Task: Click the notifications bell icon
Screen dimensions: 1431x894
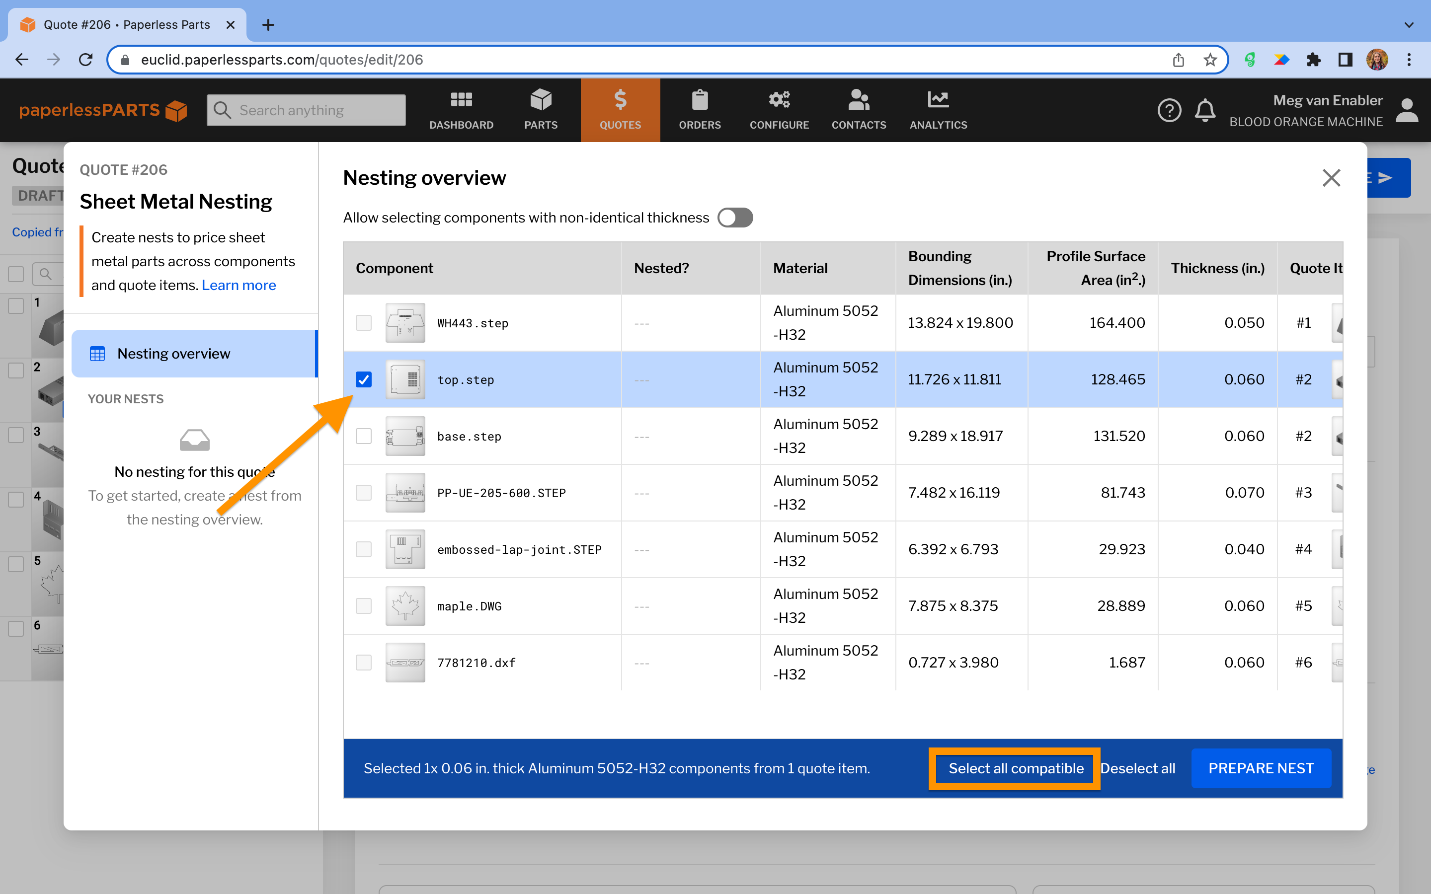Action: [x=1204, y=111]
